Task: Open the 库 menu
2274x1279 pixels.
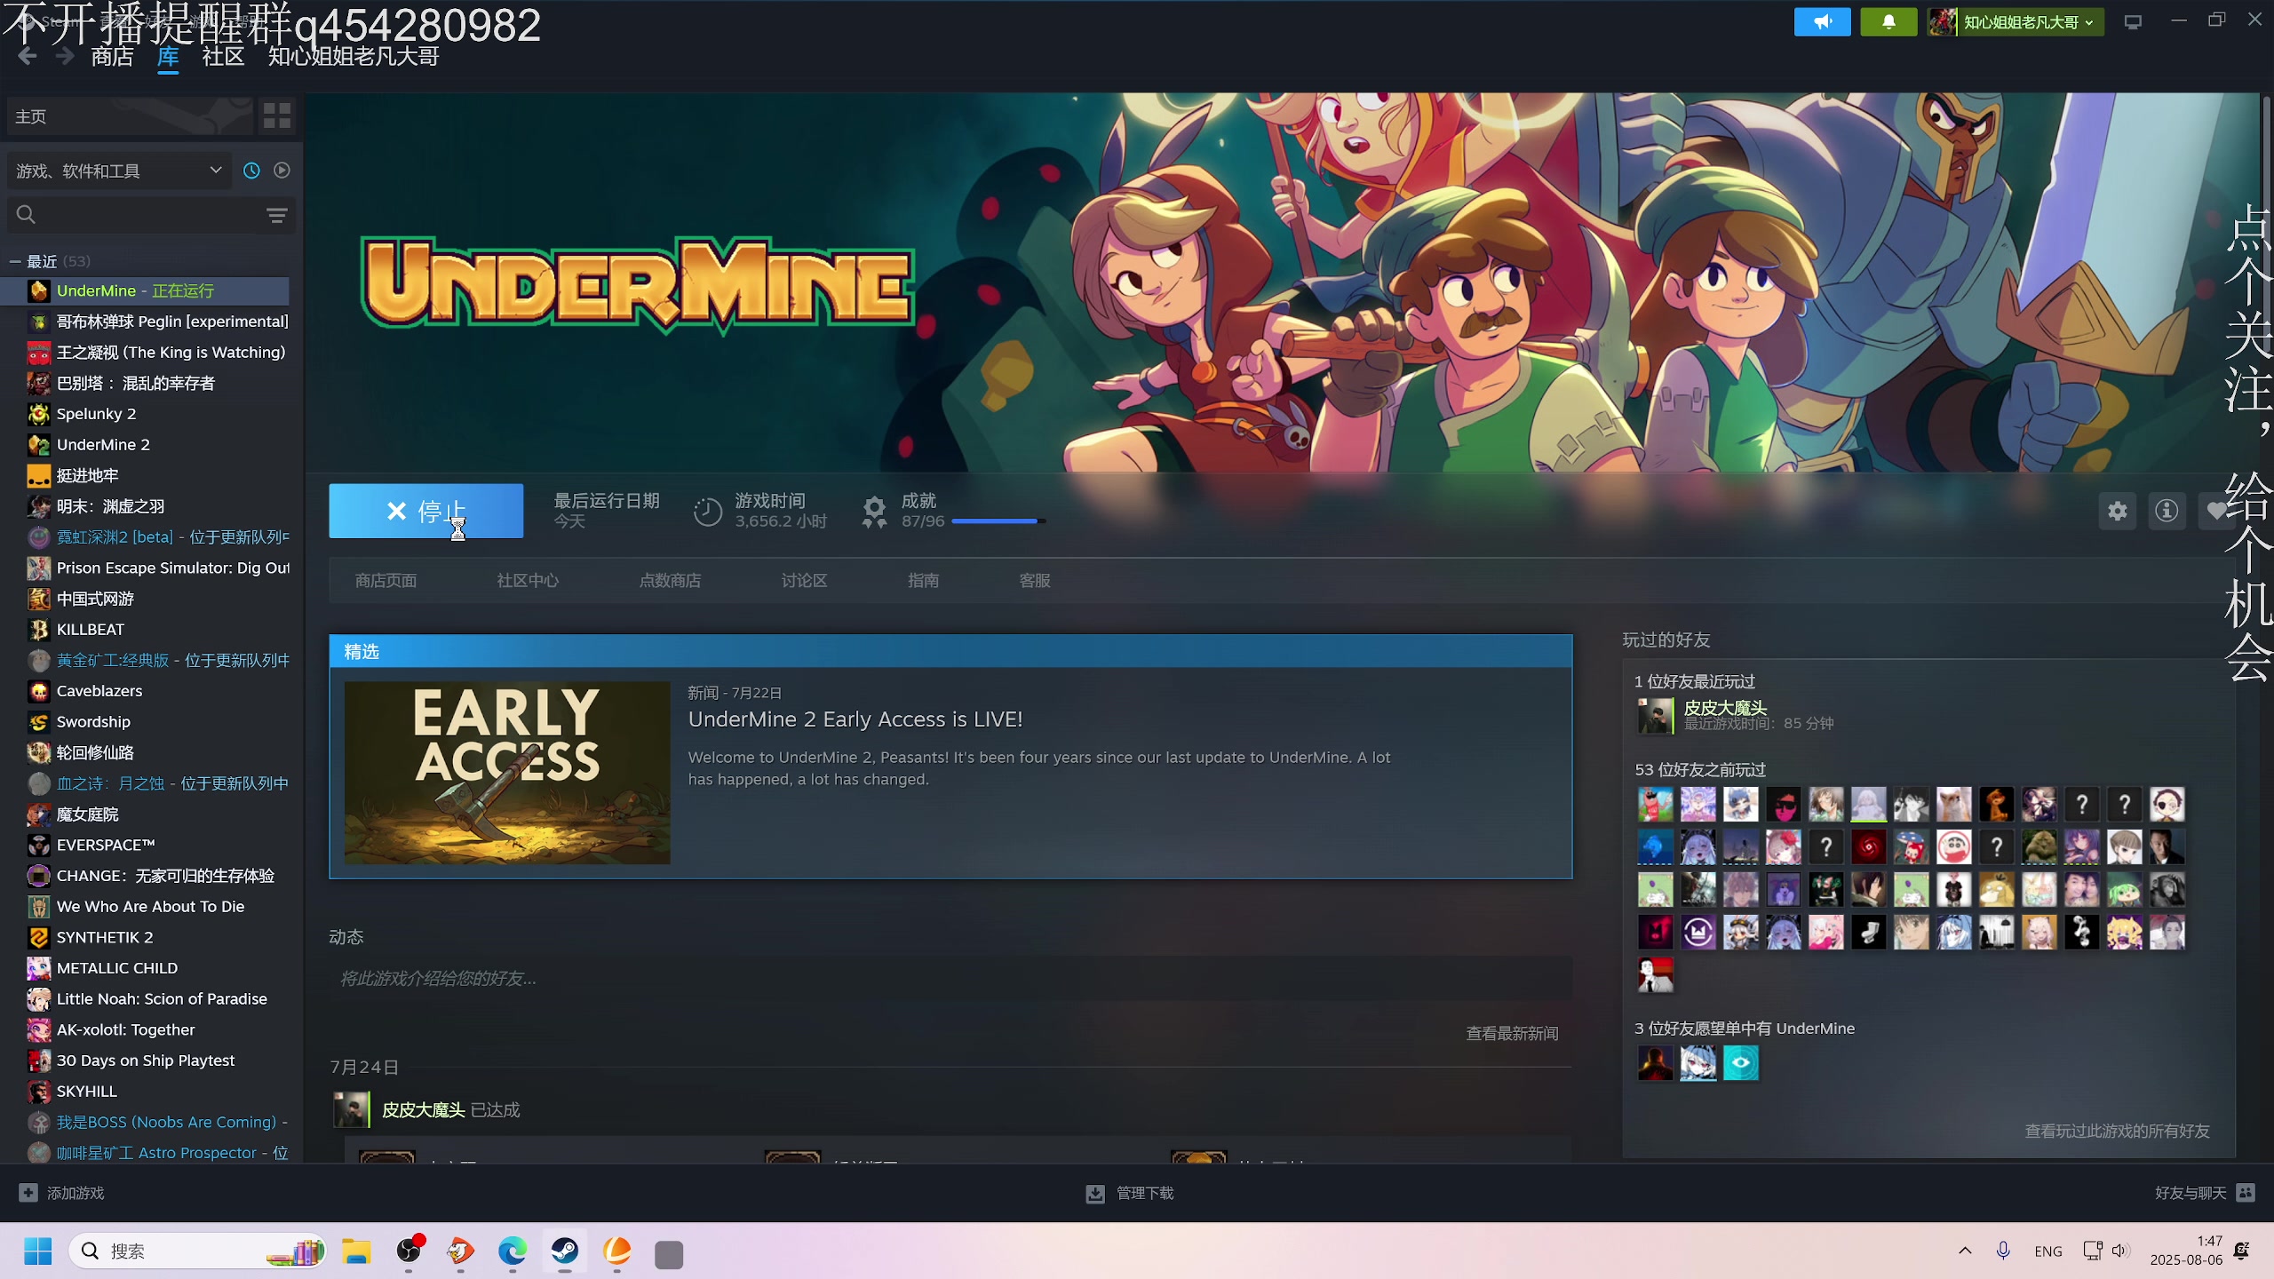Action: (168, 57)
